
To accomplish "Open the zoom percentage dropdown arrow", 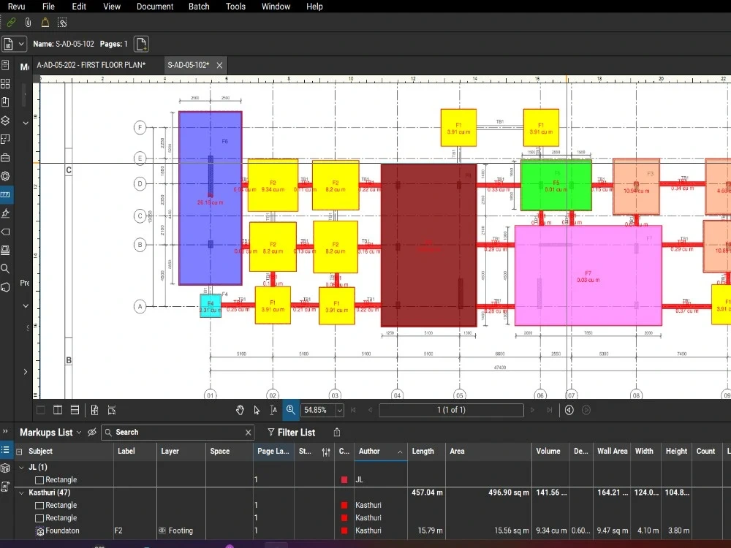I will [x=340, y=410].
